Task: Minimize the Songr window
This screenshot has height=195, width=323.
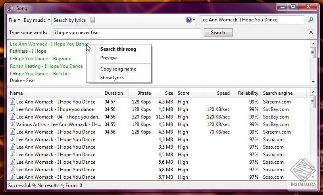Action: coord(283,7)
